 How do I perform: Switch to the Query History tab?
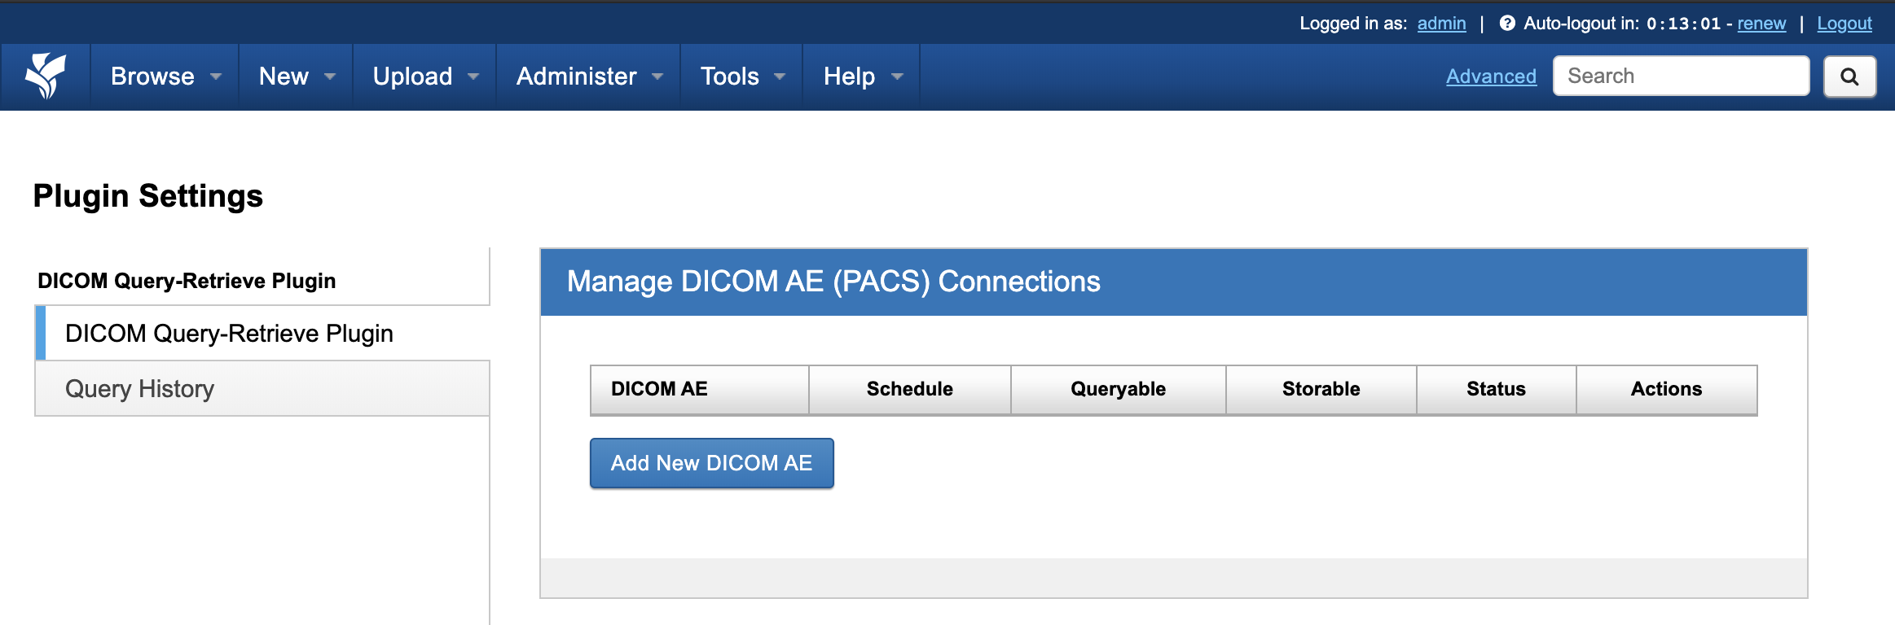click(x=139, y=389)
